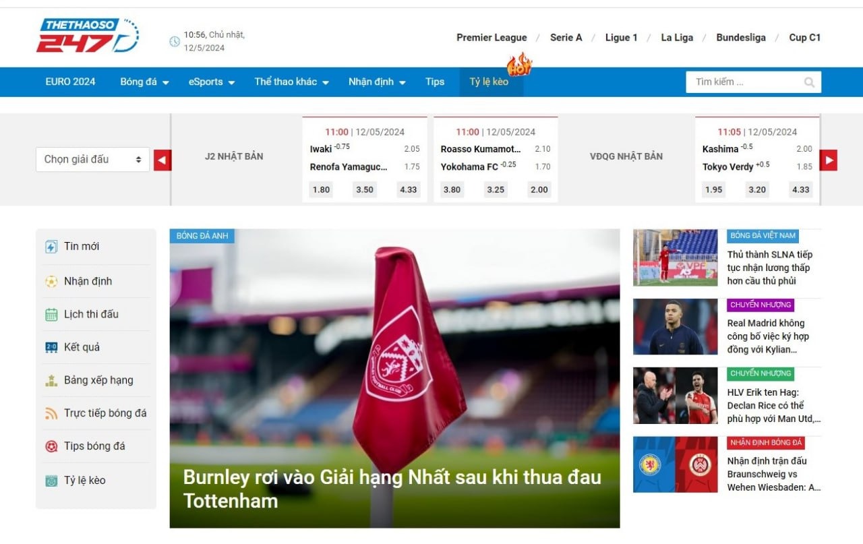Click the Tỷ lệ kèo sidebar icon

pos(51,481)
